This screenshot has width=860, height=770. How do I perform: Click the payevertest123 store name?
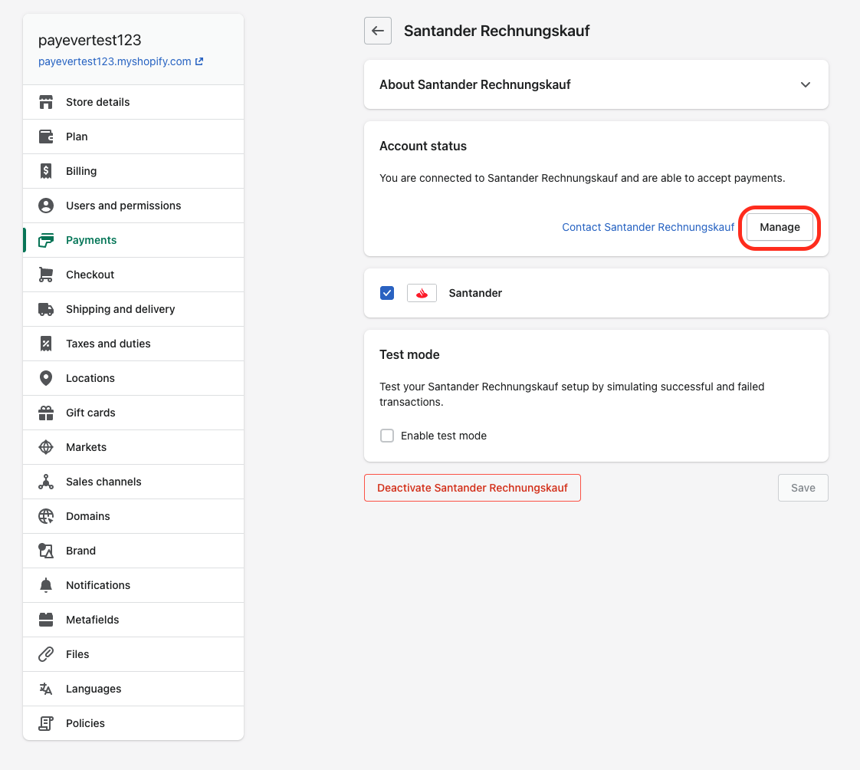click(x=90, y=40)
